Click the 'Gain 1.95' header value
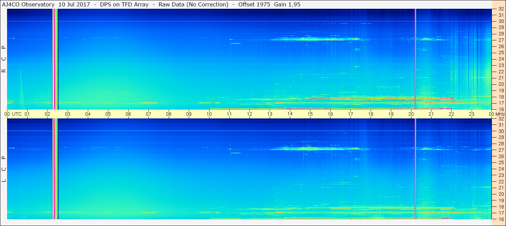 coord(287,4)
